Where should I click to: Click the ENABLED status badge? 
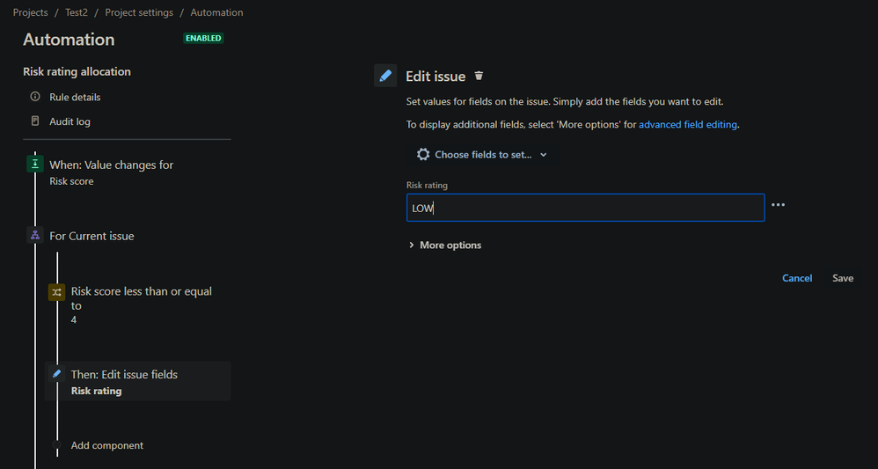(x=203, y=38)
